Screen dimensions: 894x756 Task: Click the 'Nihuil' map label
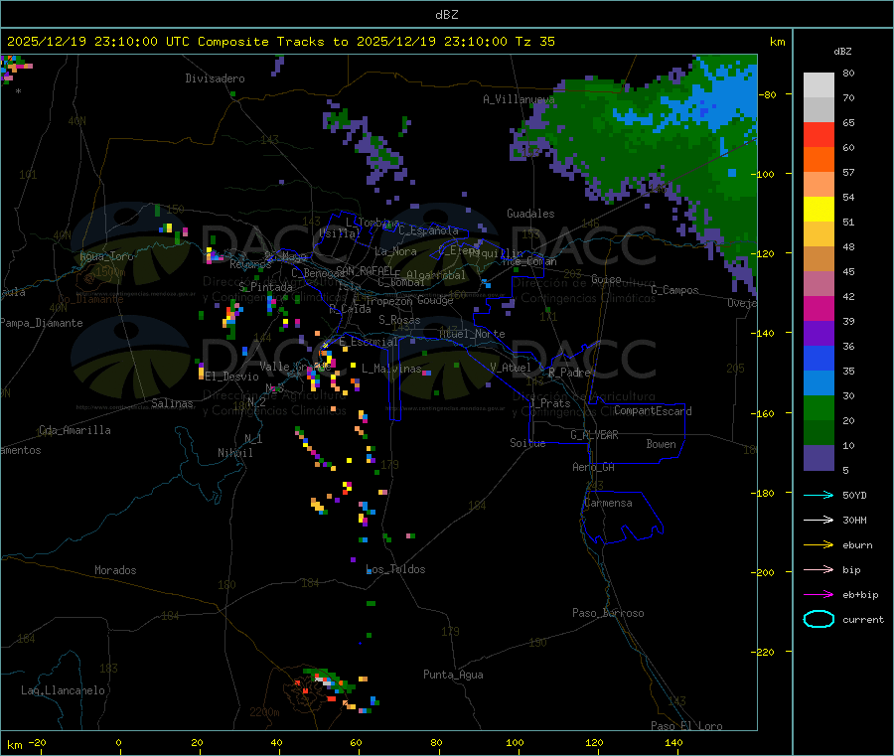pos(234,453)
